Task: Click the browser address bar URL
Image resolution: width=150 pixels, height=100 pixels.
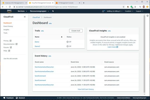Action: [47, 7]
